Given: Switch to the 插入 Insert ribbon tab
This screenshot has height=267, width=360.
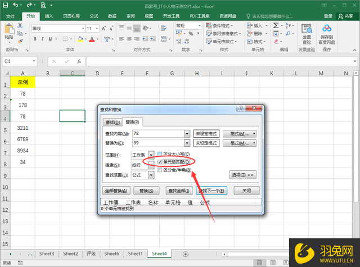Looking at the screenshot, I should 49,16.
